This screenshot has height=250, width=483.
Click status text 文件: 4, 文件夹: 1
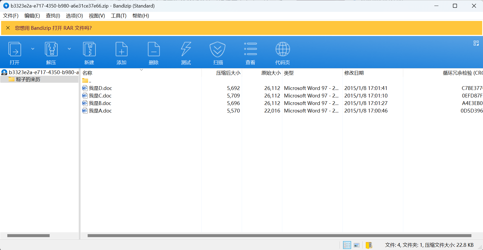[404, 245]
